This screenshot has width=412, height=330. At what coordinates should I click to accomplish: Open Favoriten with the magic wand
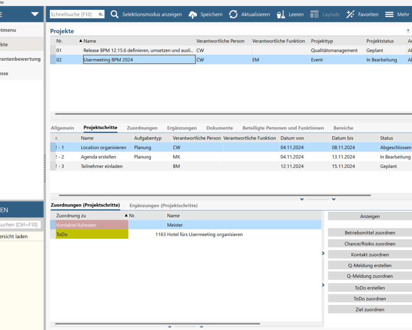(x=362, y=14)
